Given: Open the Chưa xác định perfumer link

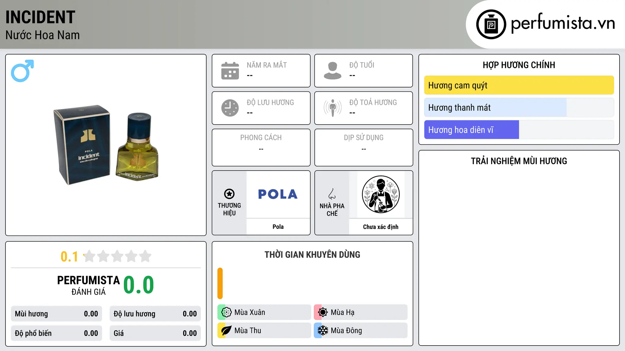Looking at the screenshot, I should click(381, 227).
